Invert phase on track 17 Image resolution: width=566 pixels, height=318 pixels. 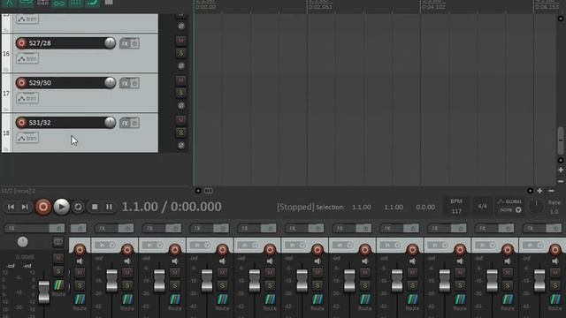tap(181, 106)
